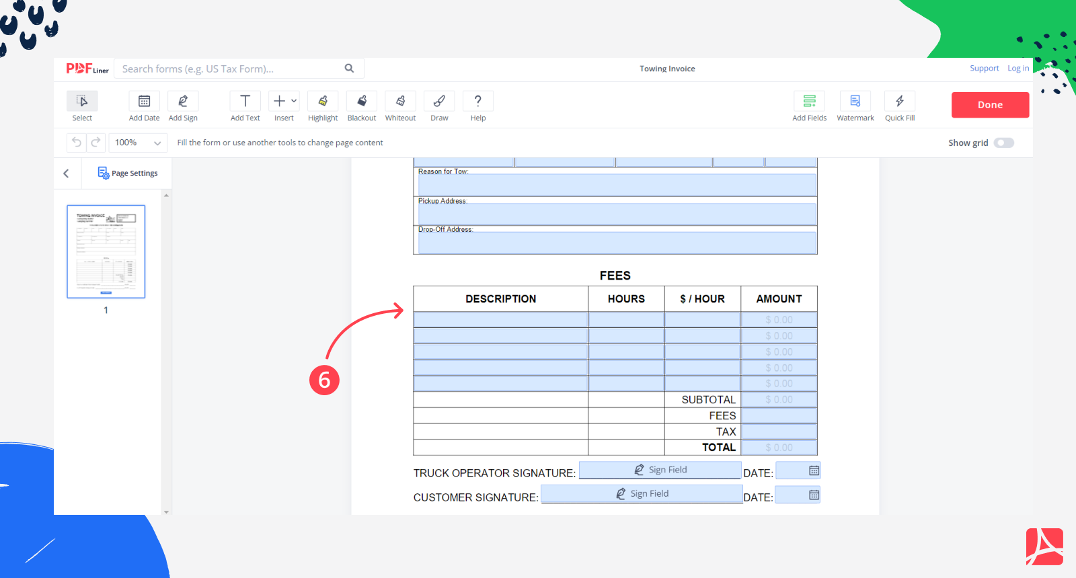Activate the Select tool
The image size is (1076, 578).
(82, 106)
